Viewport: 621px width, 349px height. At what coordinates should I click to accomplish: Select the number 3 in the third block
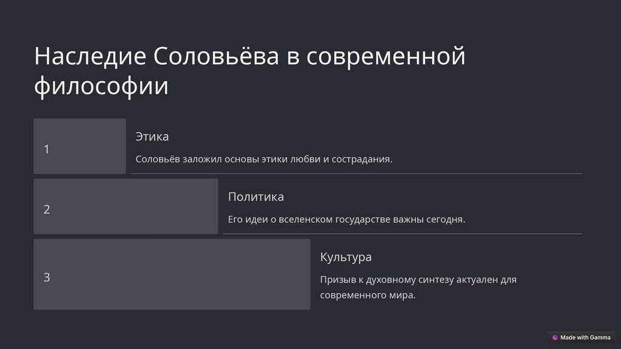[x=47, y=278]
